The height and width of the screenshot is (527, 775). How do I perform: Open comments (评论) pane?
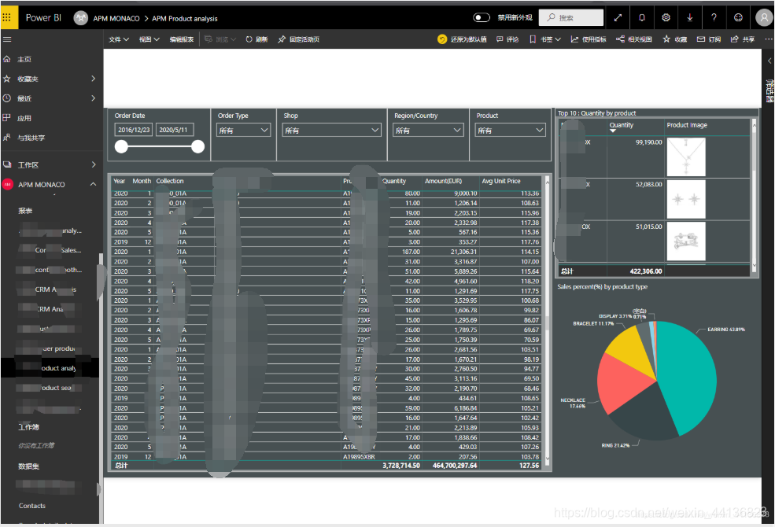(x=507, y=39)
